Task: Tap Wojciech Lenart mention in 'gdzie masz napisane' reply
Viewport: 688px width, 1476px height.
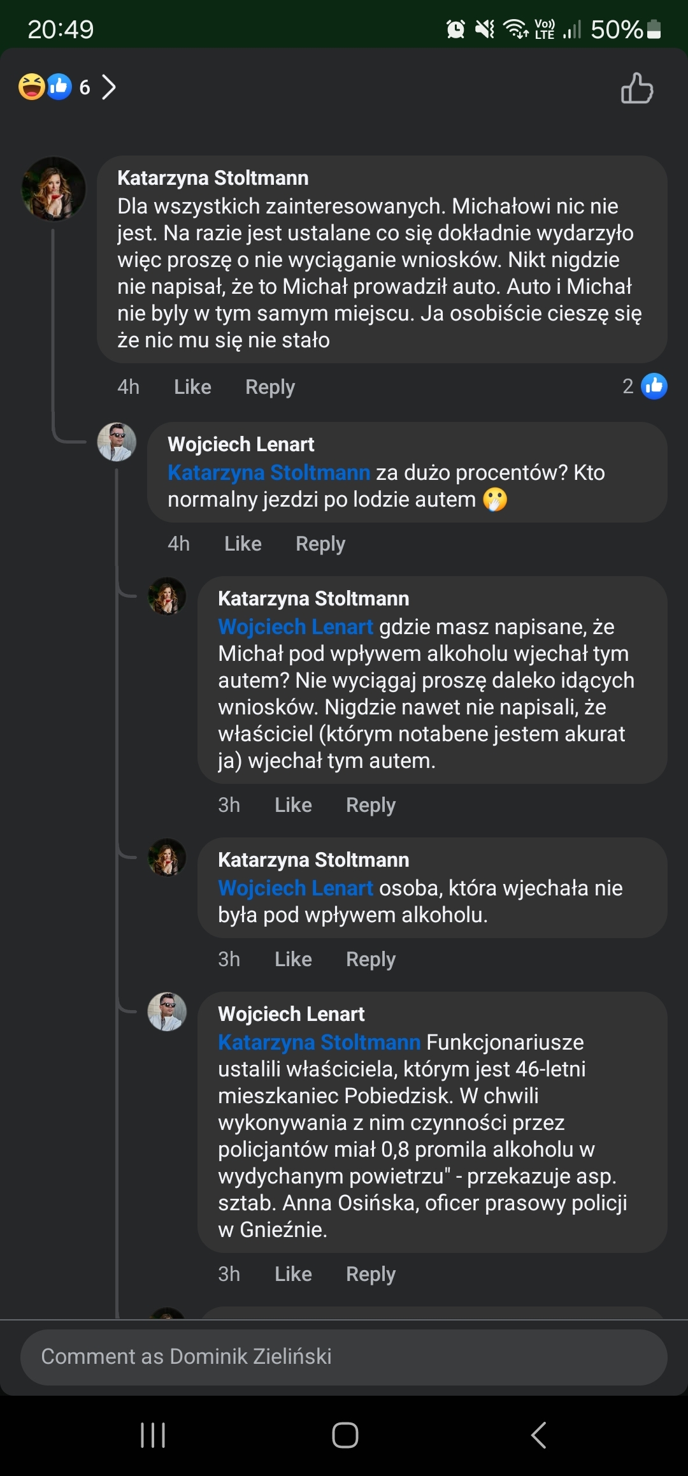Action: pos(295,626)
